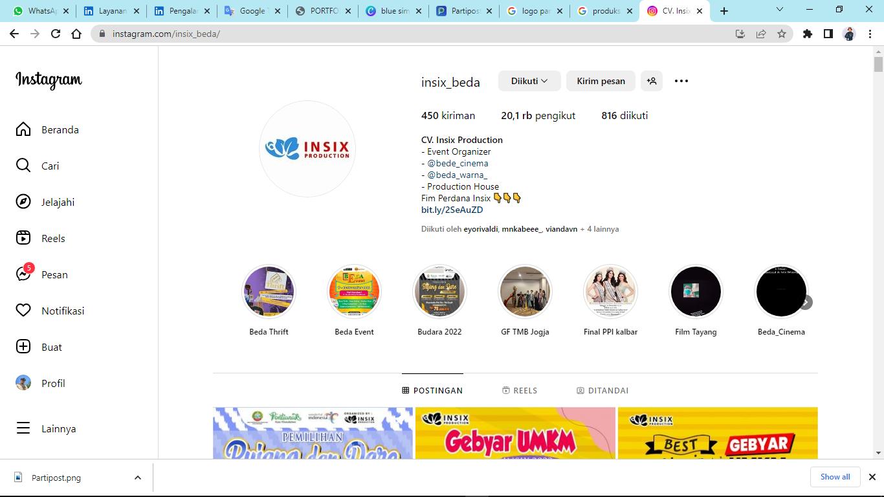Open the @bede_cinema mention link
Screen dimensions: 884x497
coord(458,163)
